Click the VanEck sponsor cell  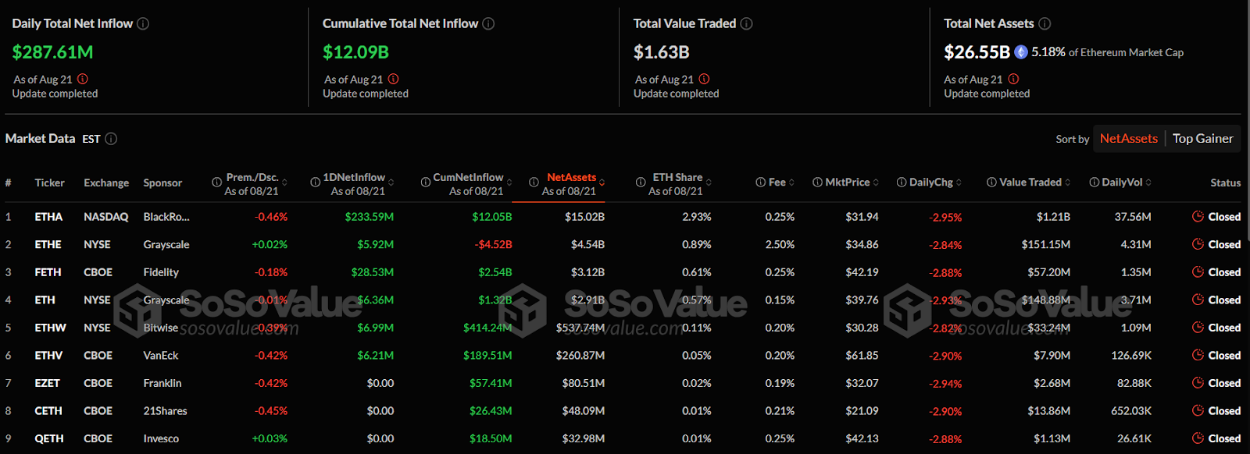[x=161, y=355]
